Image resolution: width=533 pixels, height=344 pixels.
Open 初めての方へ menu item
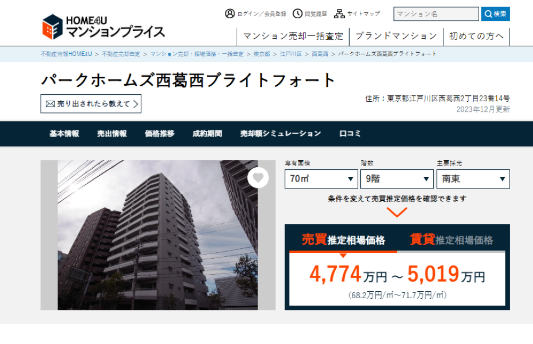476,36
